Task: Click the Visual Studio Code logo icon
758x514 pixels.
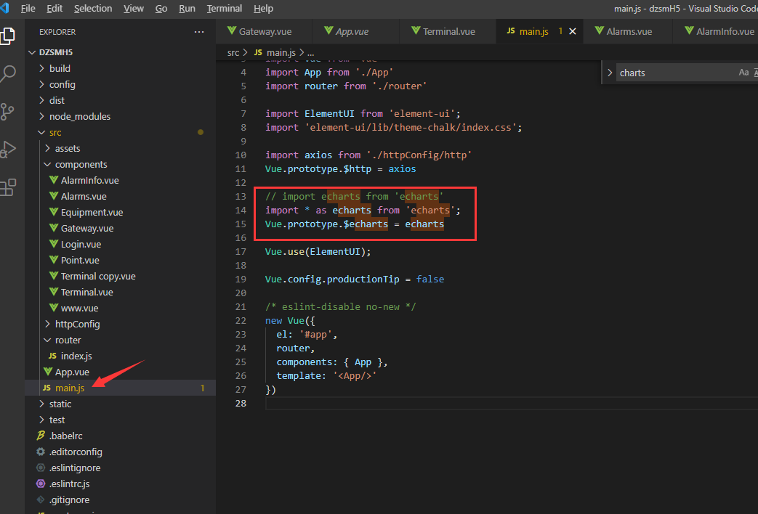Action: point(8,8)
